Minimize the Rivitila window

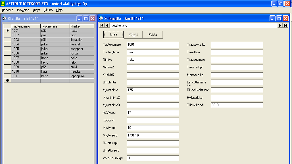tap(79, 18)
